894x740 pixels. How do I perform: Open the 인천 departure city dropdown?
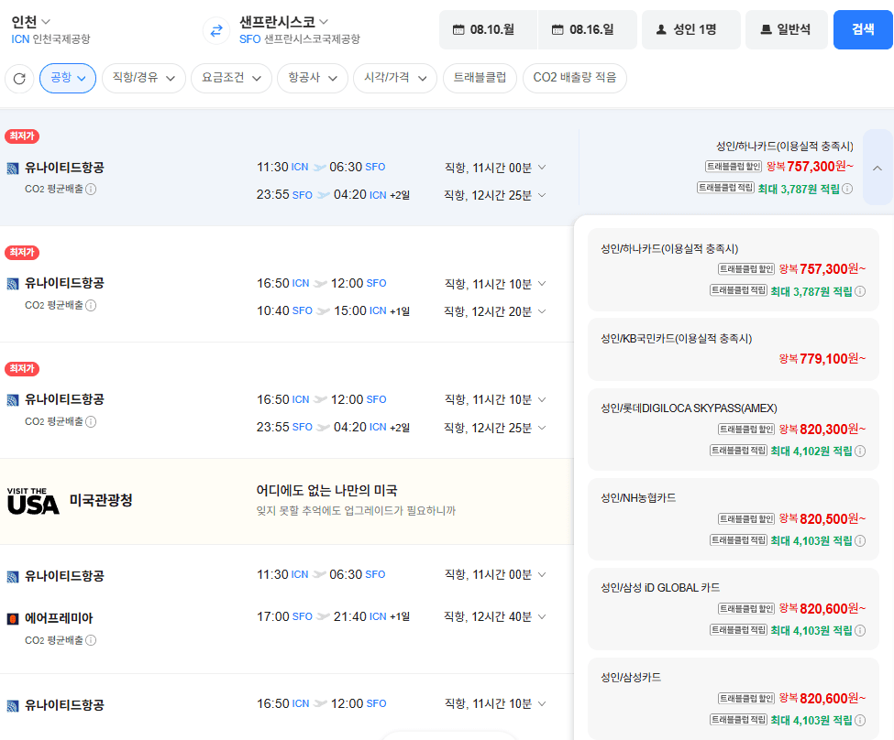31,22
